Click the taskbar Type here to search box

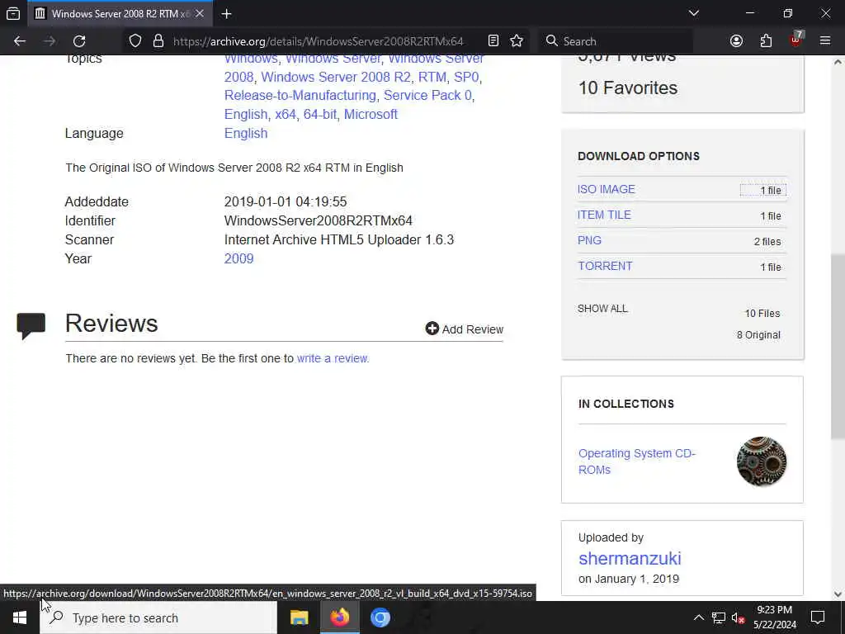point(158,617)
